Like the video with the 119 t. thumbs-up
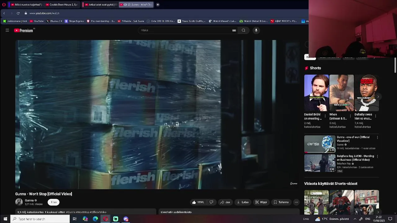397x223 pixels. (x=198, y=202)
